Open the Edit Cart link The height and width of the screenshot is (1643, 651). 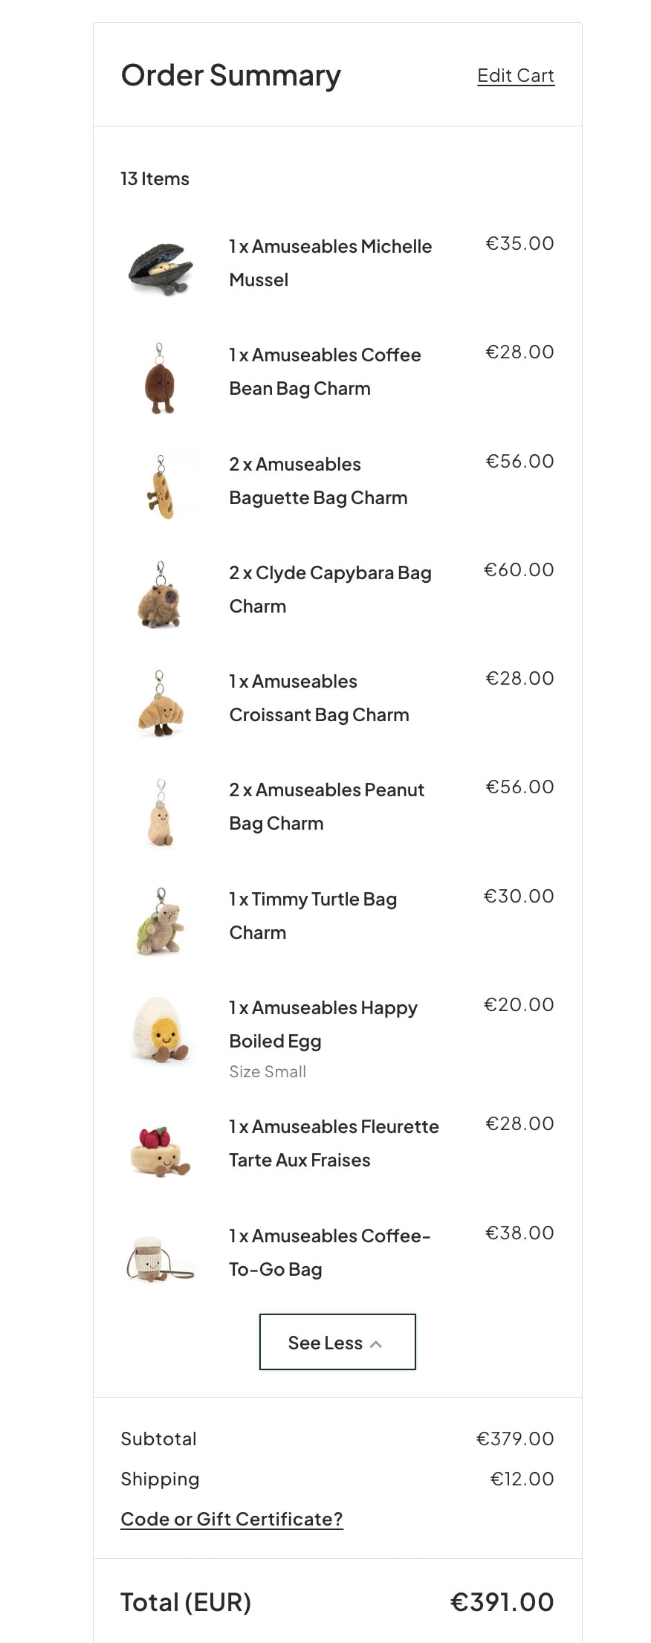[516, 76]
